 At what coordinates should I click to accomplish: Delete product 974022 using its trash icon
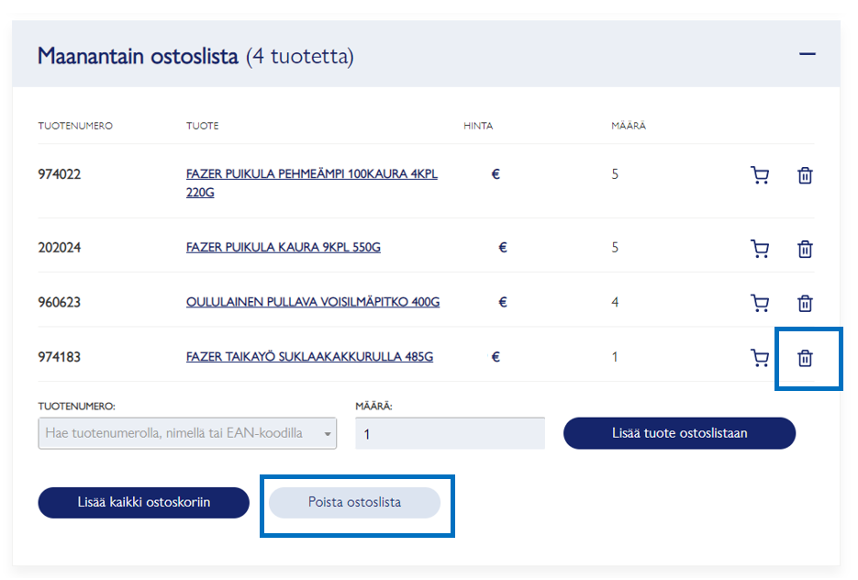(x=805, y=175)
